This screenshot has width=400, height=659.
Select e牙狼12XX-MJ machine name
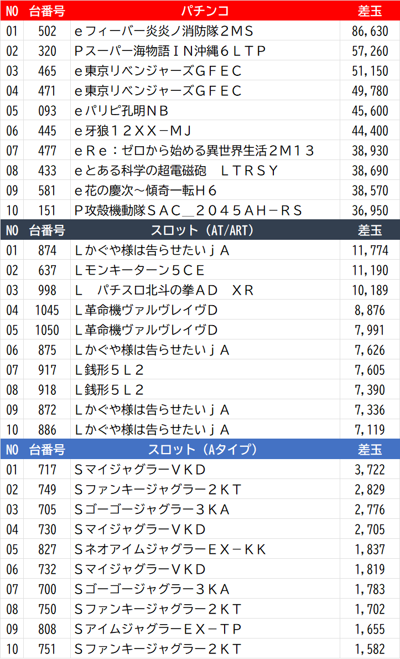(x=133, y=131)
